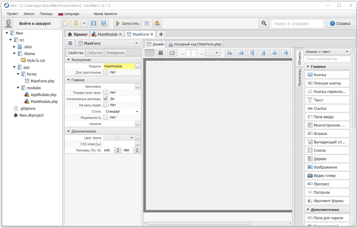The image size is (358, 228).
Task: Click align bottom edges icon
Action: (263, 53)
